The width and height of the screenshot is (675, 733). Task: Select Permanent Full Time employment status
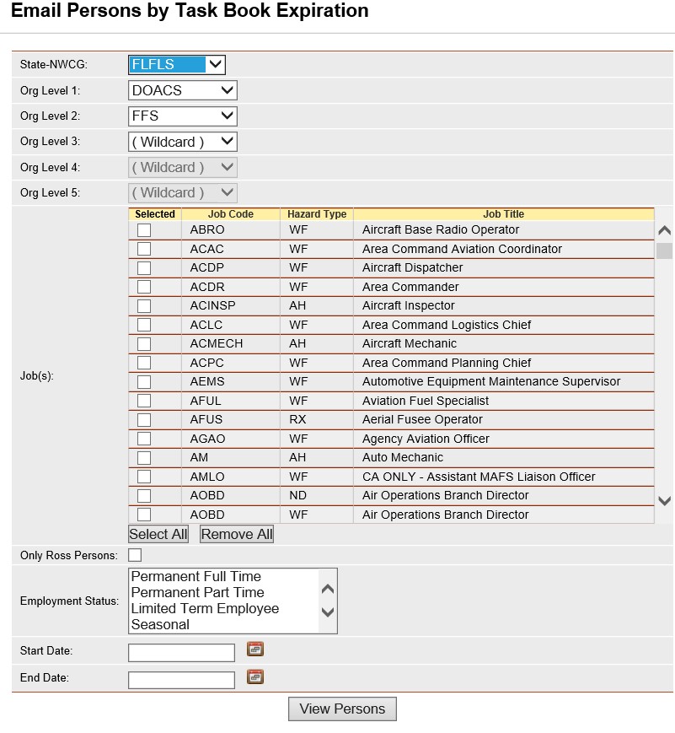click(196, 576)
